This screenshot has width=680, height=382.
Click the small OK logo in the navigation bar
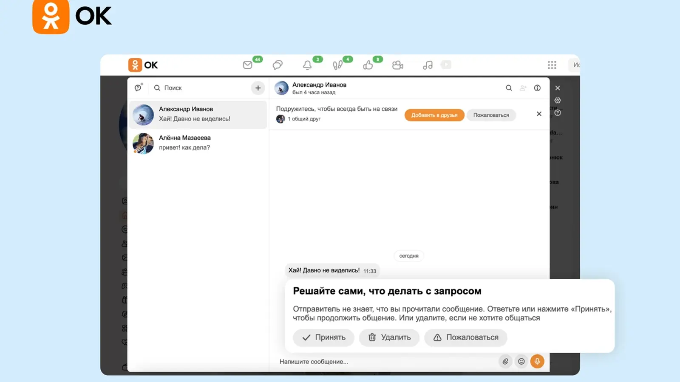coord(143,65)
